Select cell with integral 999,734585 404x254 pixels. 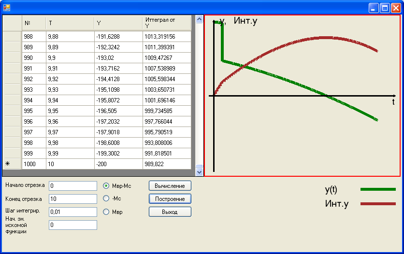167,111
